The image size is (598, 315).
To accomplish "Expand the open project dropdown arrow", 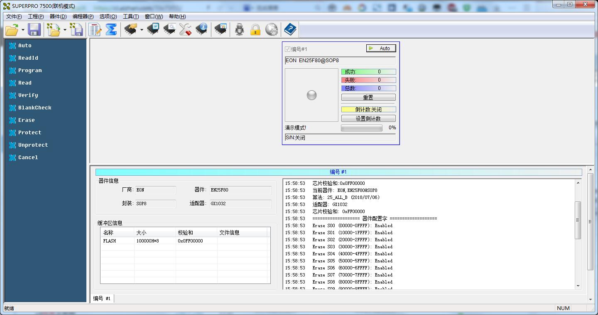I will pyautogui.click(x=65, y=30).
